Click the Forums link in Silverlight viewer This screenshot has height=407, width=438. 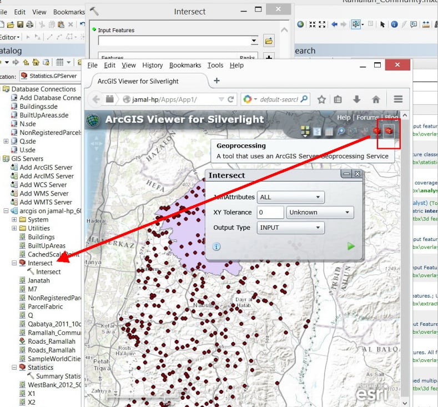[367, 117]
